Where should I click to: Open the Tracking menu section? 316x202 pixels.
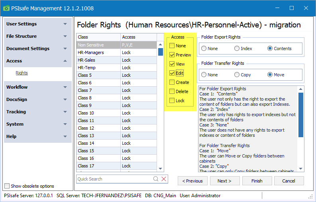coord(38,112)
